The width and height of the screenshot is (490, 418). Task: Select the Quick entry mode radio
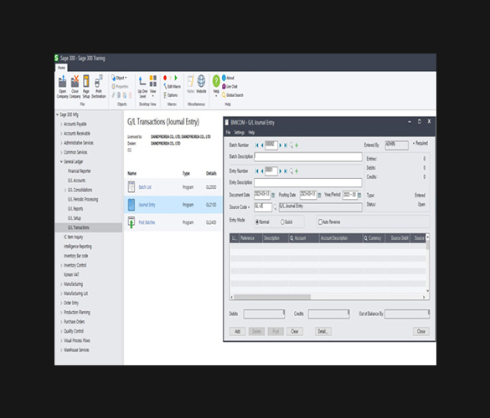(x=282, y=222)
